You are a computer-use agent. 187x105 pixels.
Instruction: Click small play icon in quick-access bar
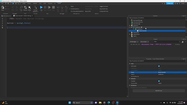point(13,3)
